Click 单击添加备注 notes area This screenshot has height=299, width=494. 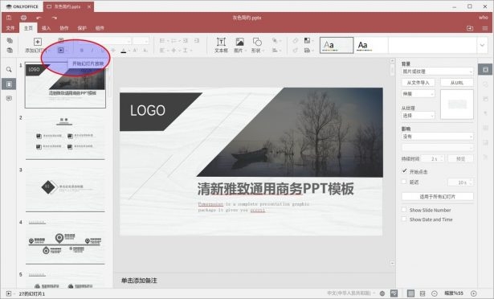click(139, 281)
